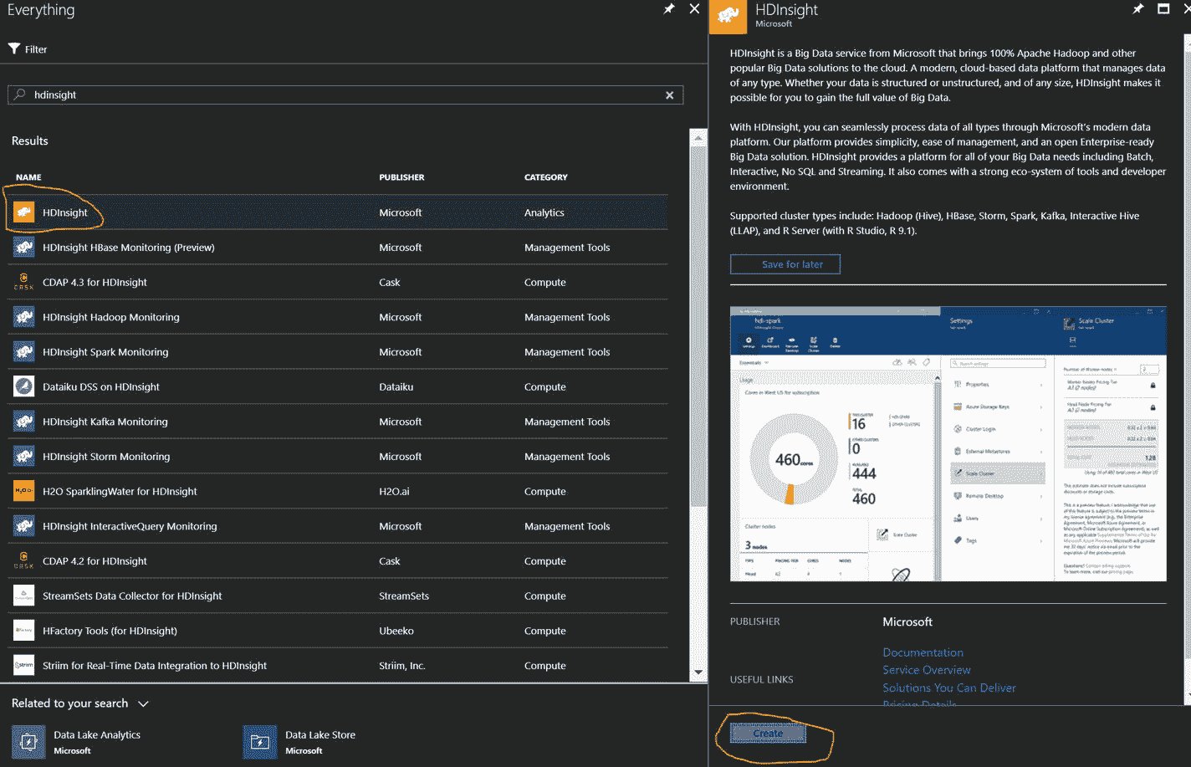Open the Data Lake Analytics tile icon
The width and height of the screenshot is (1191, 767).
(28, 742)
